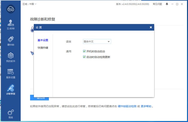Click the 更多帮助 link
The image size is (188, 122).
(x=146, y=106)
